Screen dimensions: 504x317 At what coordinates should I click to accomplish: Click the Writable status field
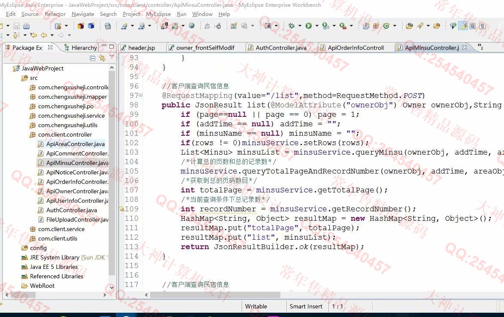pyautogui.click(x=256, y=306)
